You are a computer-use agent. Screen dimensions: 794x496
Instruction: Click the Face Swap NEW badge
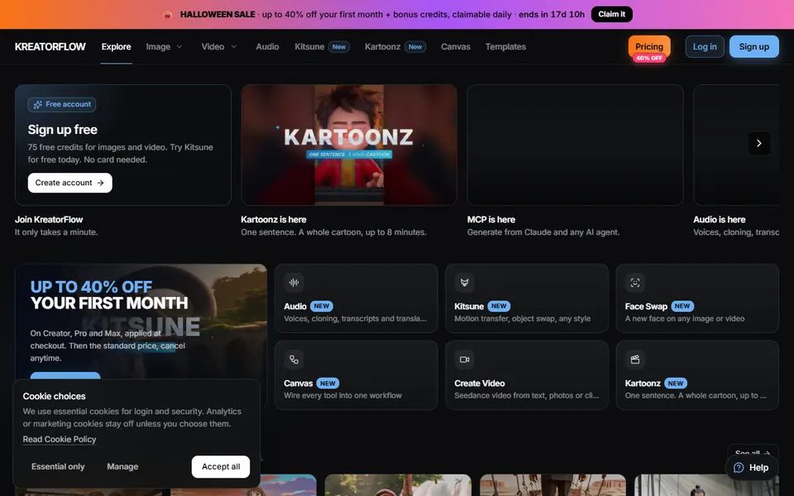(x=682, y=306)
